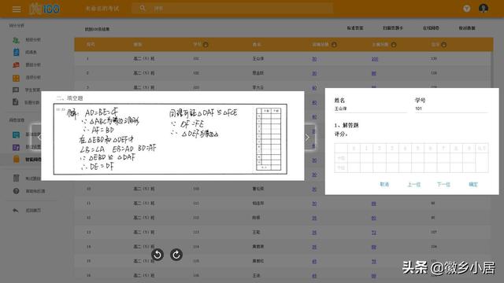Screen dimensions: 504x283
Task: Open the dropdown circle in top bar
Action: pyautogui.click(x=467, y=9)
